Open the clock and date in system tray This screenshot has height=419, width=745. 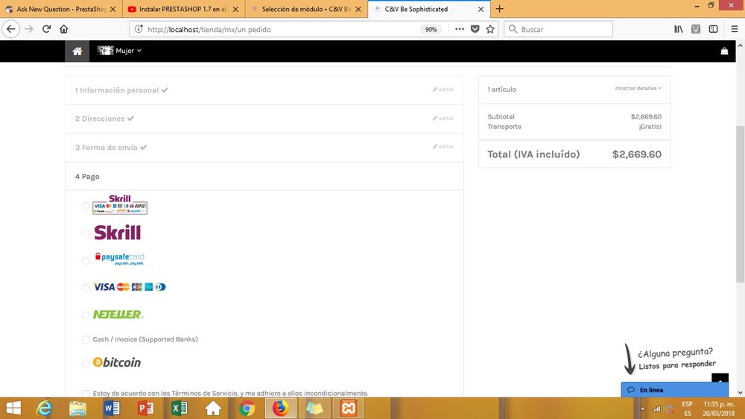(x=718, y=409)
